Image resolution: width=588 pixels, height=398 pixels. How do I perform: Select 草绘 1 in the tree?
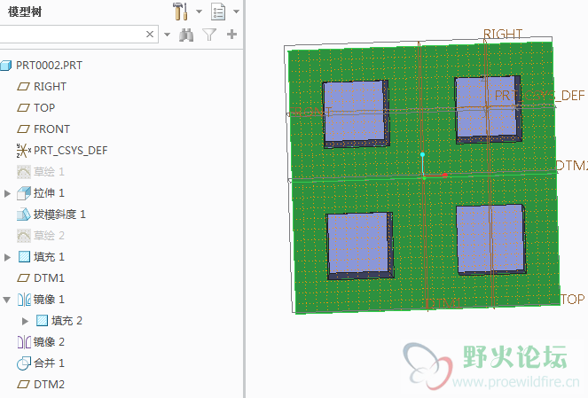click(x=49, y=172)
